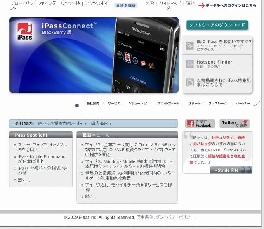Image resolution: width=264 pixels, height=229 pixels.
Task: Click the Facebook logo icon
Action: (191, 124)
